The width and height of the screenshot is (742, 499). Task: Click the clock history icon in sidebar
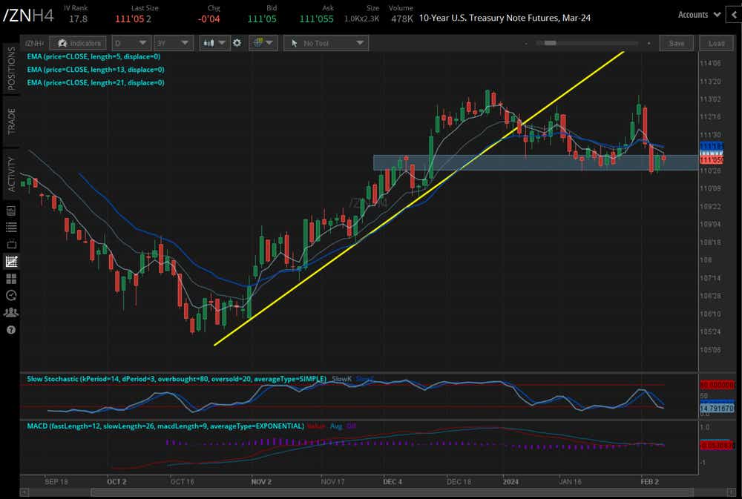tap(10, 295)
